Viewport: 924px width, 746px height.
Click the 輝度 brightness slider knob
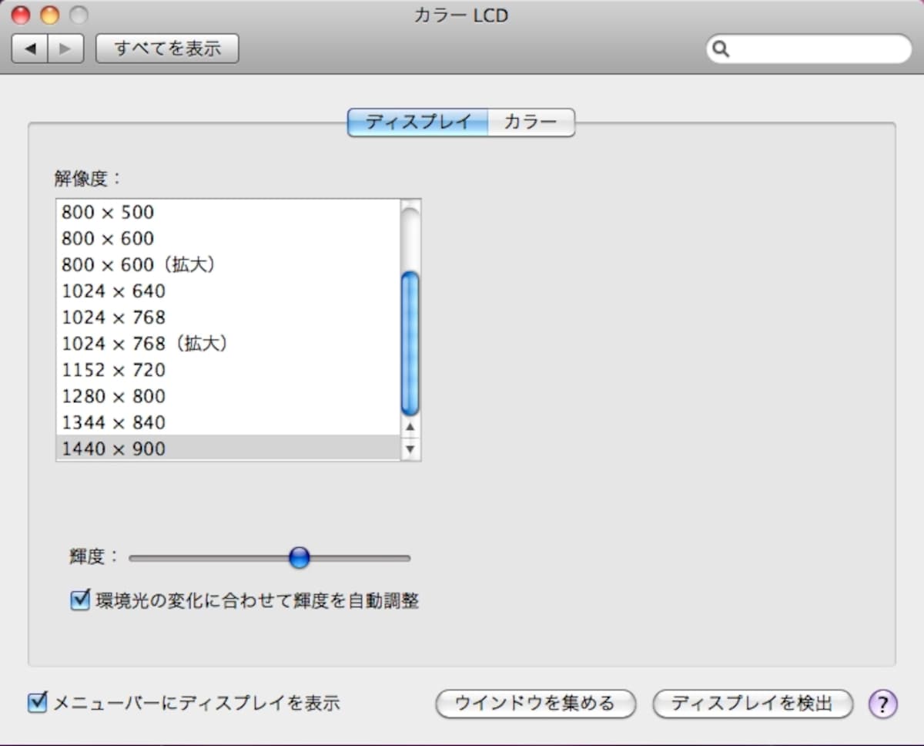[300, 557]
